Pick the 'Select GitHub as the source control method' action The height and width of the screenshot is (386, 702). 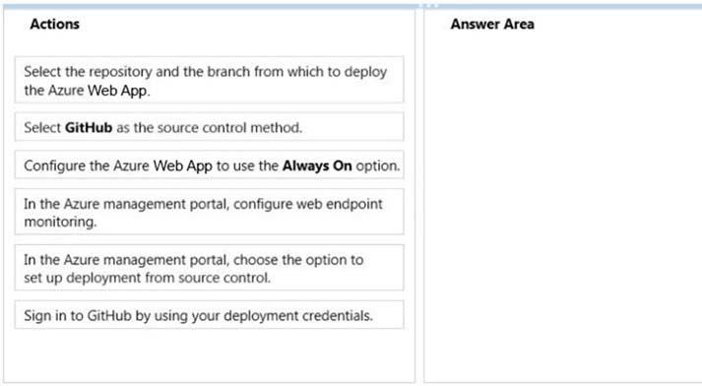click(x=209, y=127)
